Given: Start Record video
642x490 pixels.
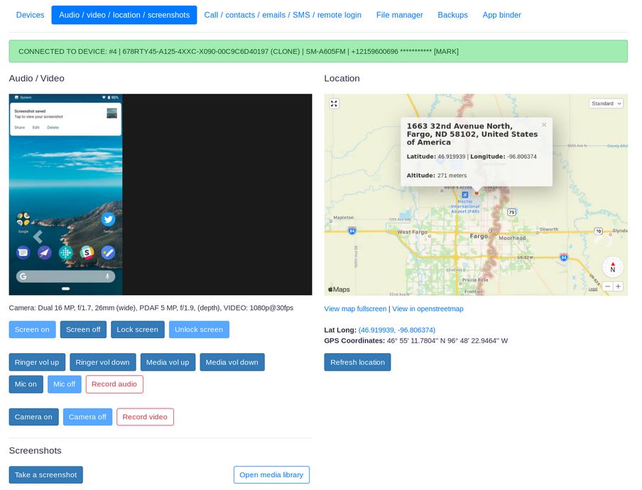Looking at the screenshot, I should click(145, 417).
